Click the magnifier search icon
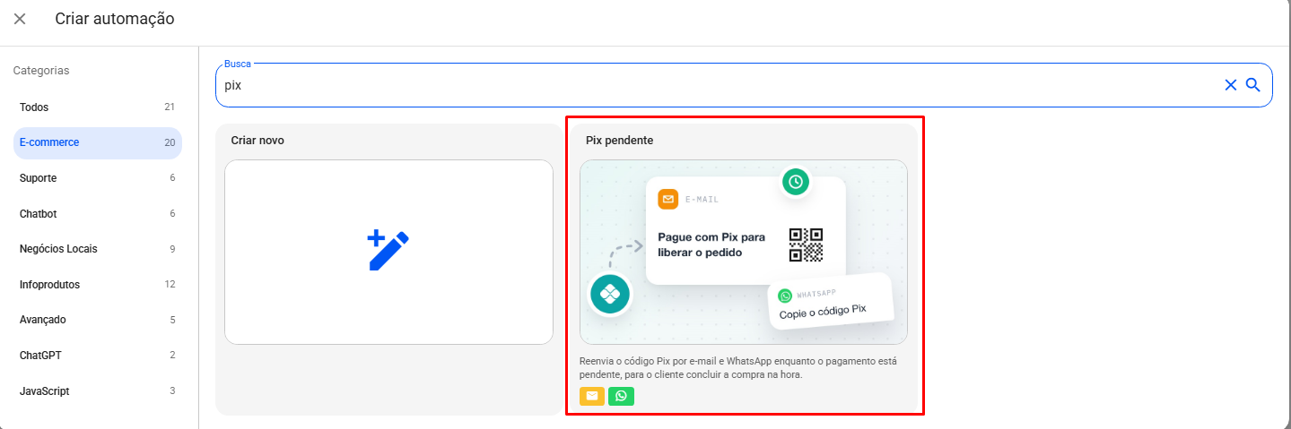This screenshot has width=1291, height=429. click(1253, 85)
